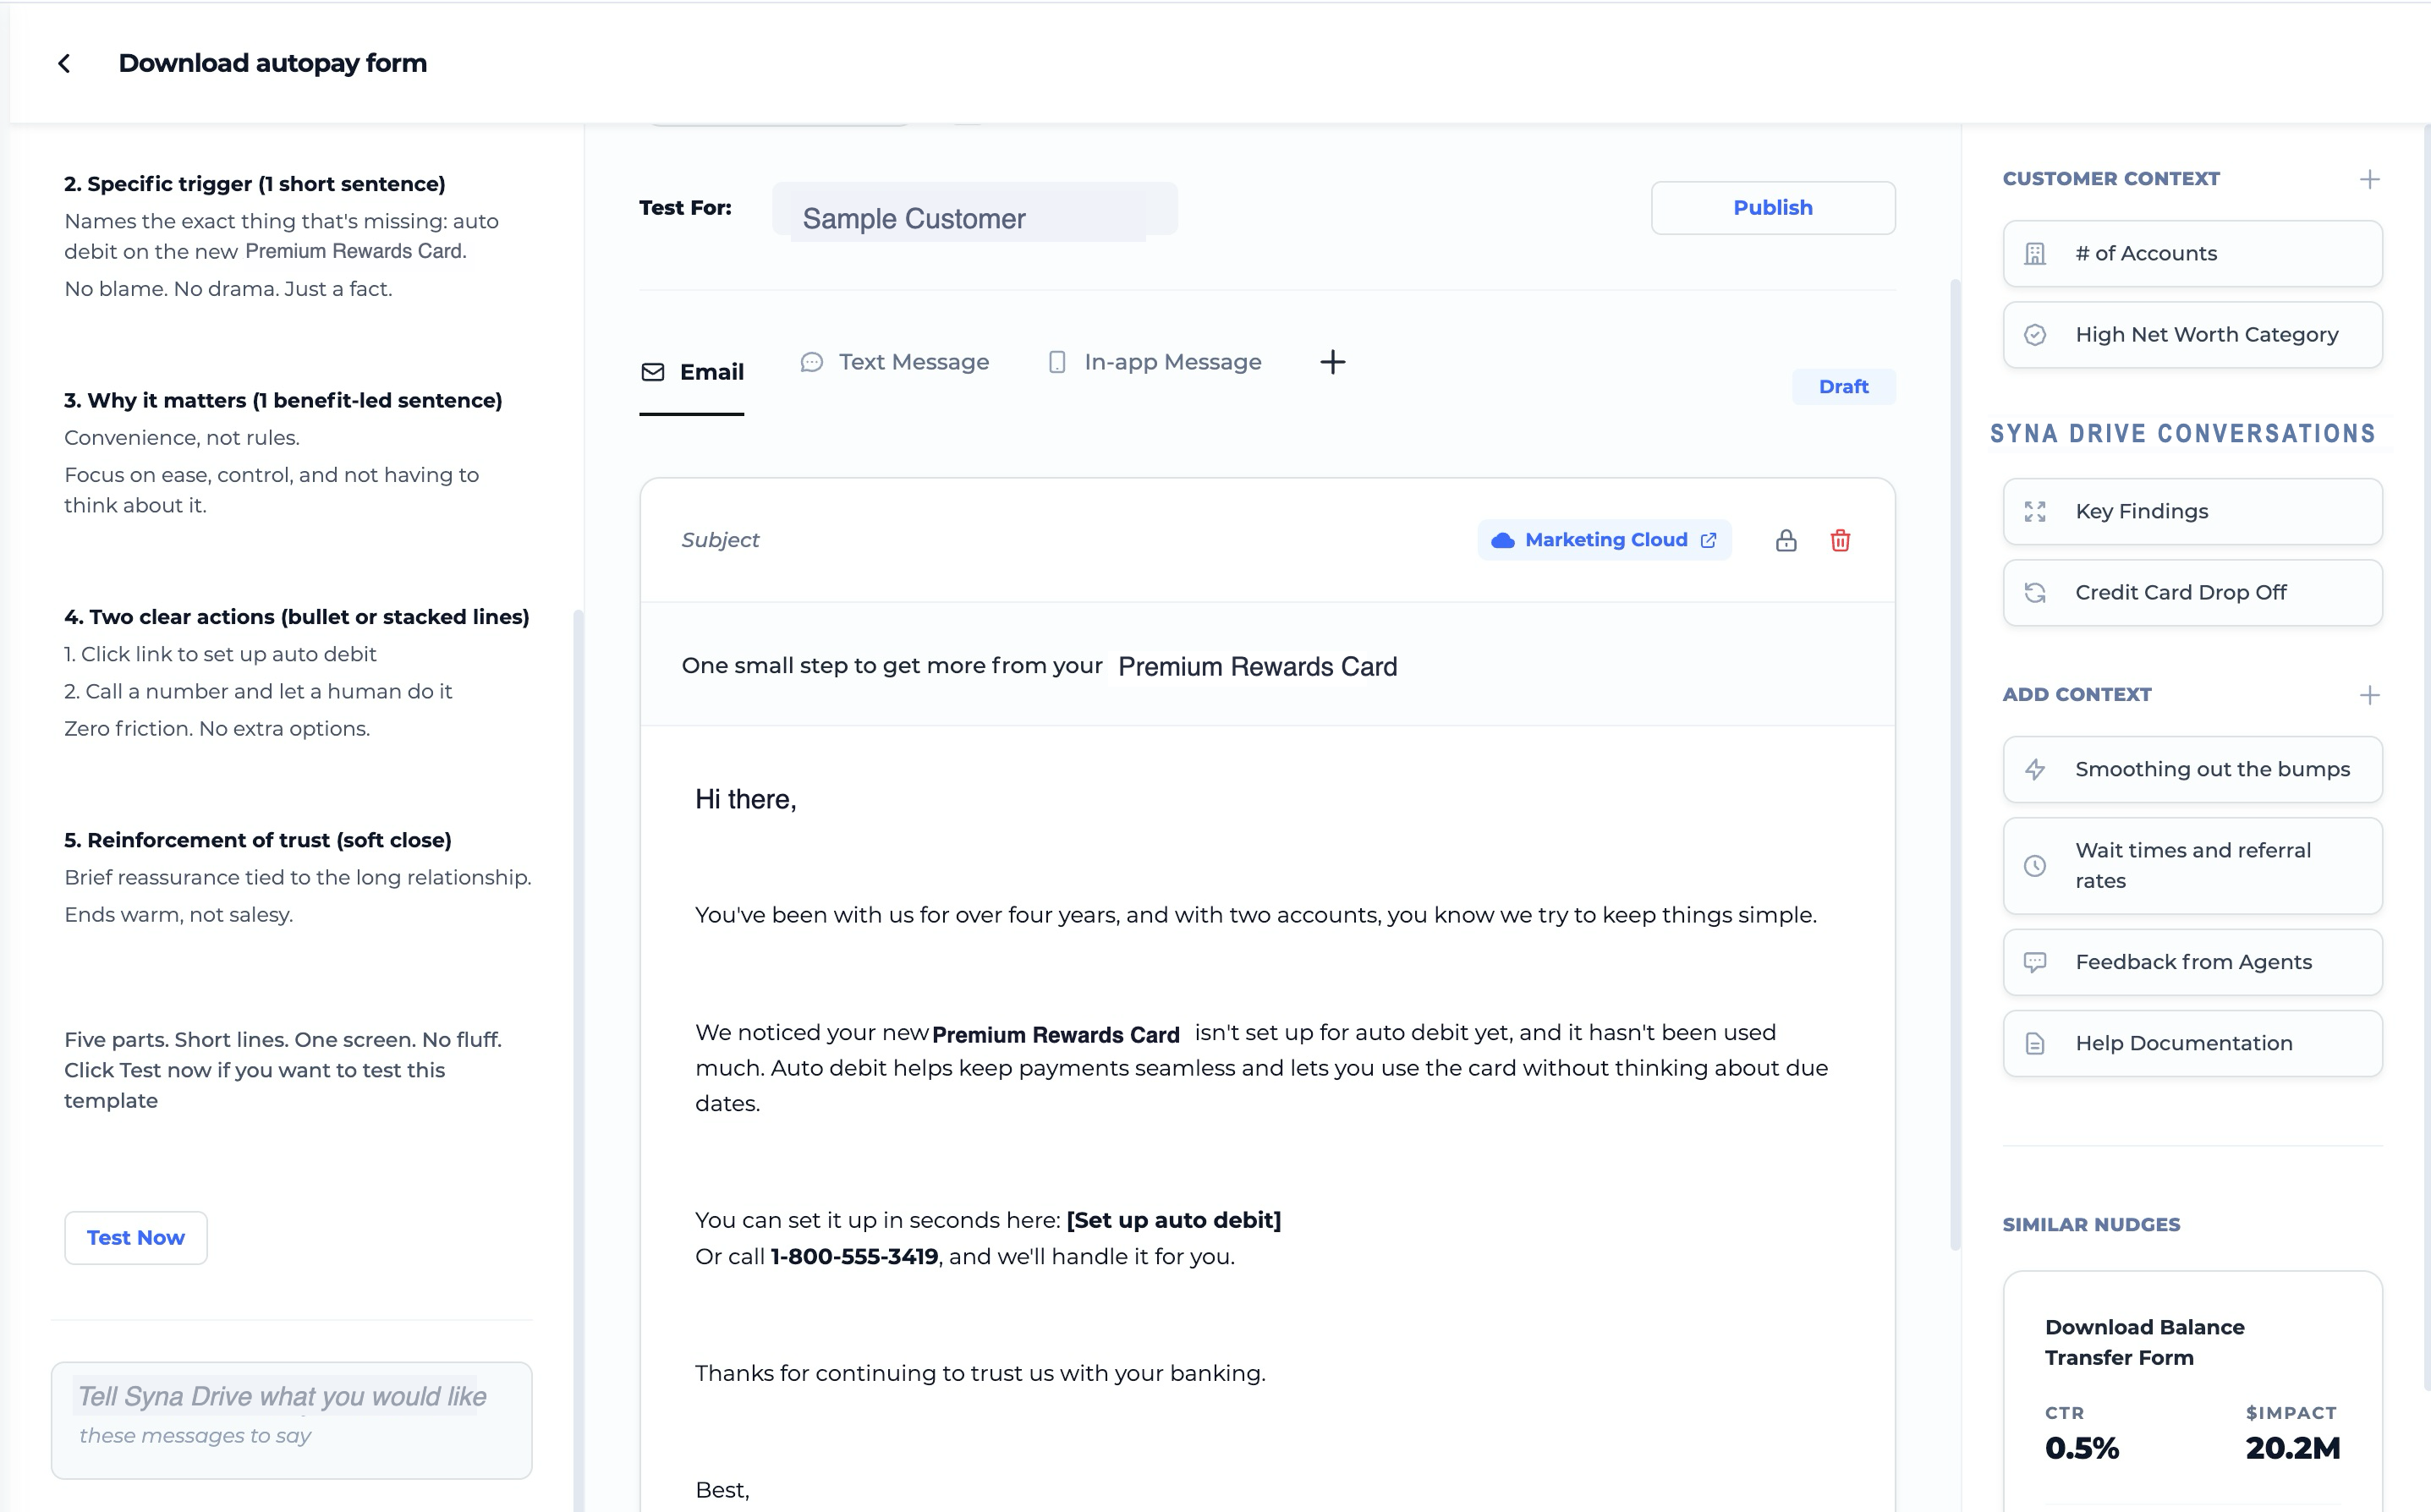This screenshot has width=2431, height=1512.
Task: Click the Download autopay form title
Action: (x=273, y=63)
